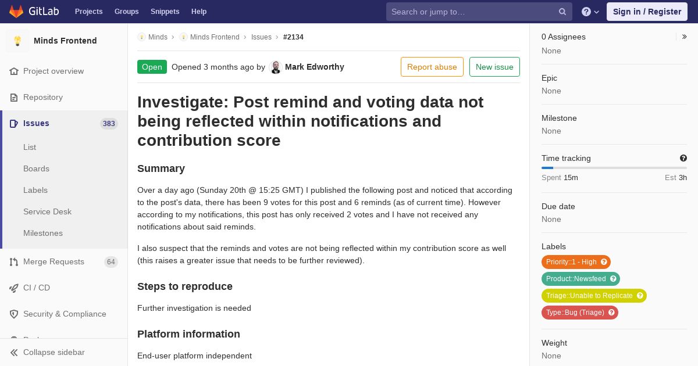Click the CI / CD rocket icon

point(14,288)
